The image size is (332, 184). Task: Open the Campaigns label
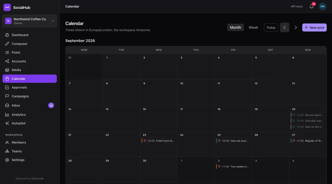point(20,96)
